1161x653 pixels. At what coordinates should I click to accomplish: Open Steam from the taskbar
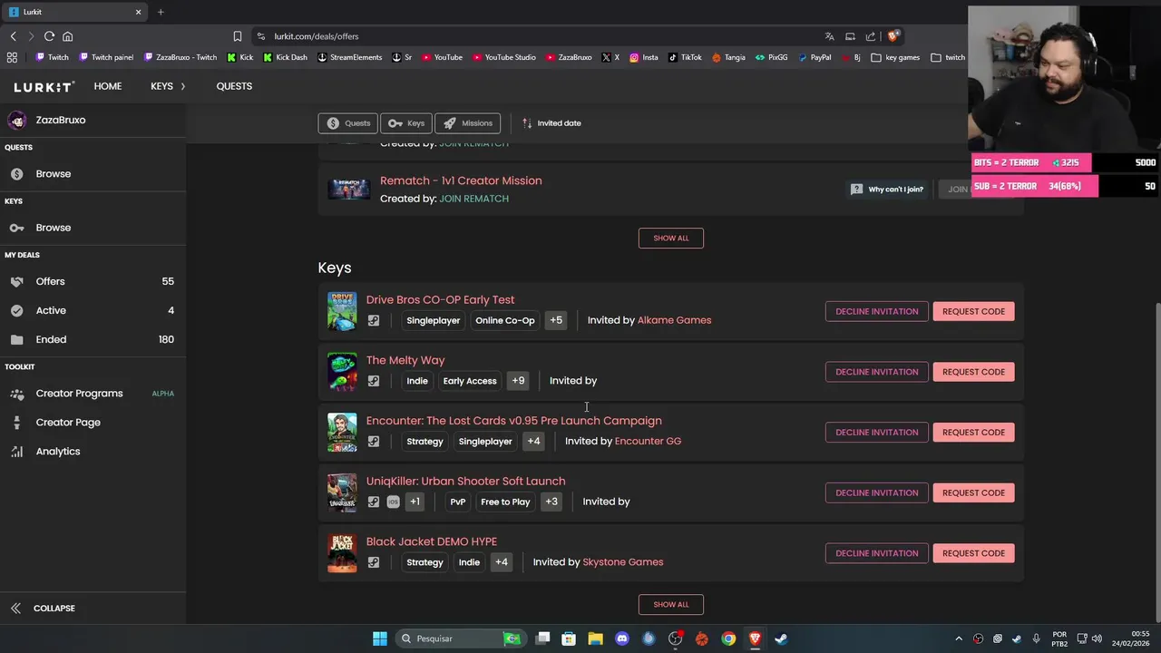pos(781,638)
